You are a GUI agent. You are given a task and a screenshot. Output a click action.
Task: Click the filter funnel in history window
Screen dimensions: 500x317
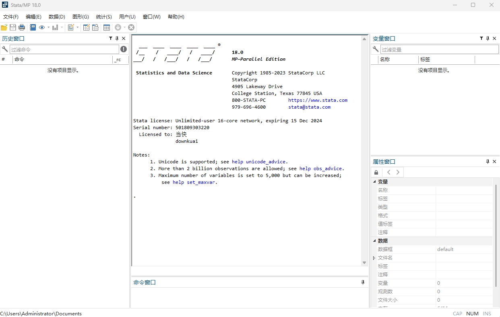pos(111,38)
